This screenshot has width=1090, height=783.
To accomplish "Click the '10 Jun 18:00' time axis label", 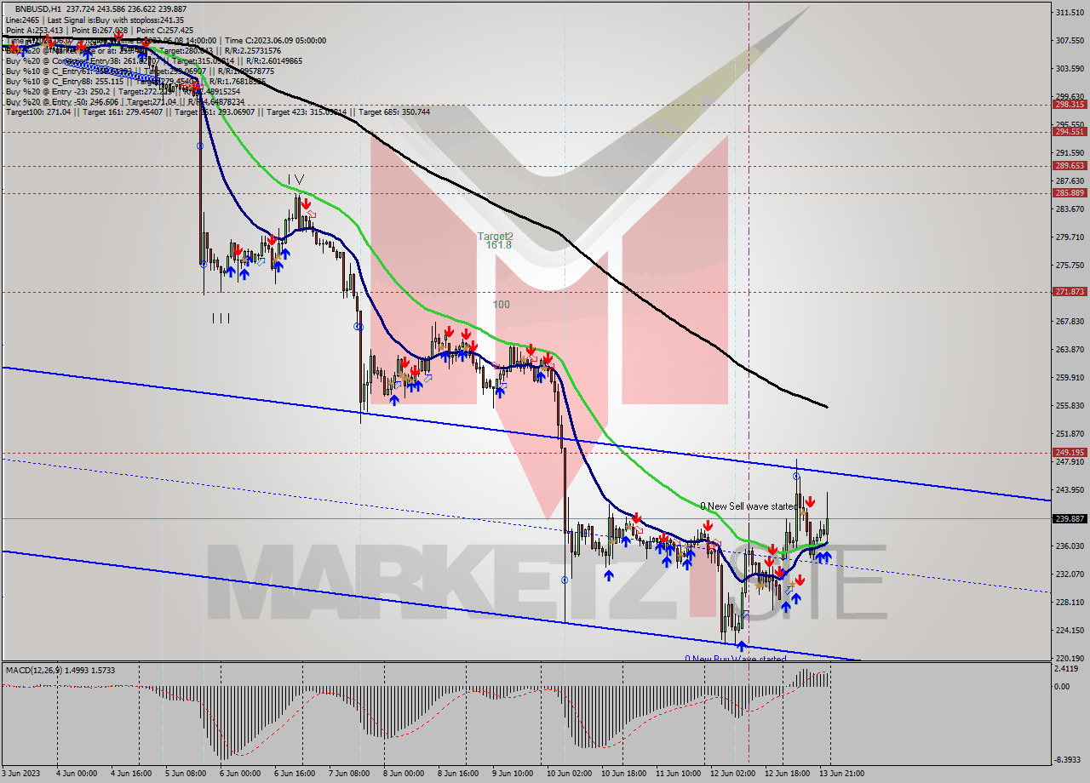I will point(622,774).
